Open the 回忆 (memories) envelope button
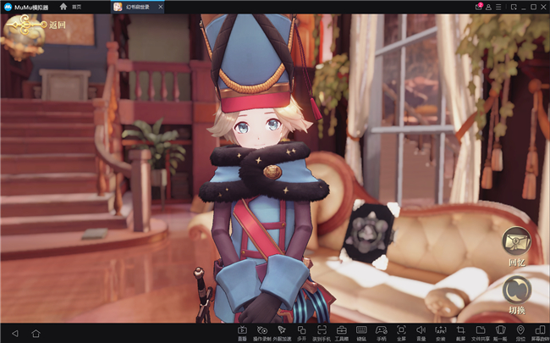The width and height of the screenshot is (550, 343). (x=517, y=241)
